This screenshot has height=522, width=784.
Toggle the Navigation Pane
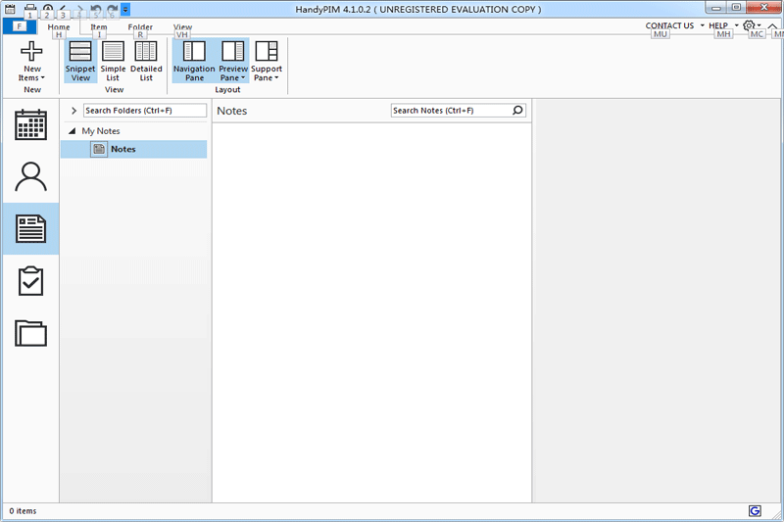[194, 61]
